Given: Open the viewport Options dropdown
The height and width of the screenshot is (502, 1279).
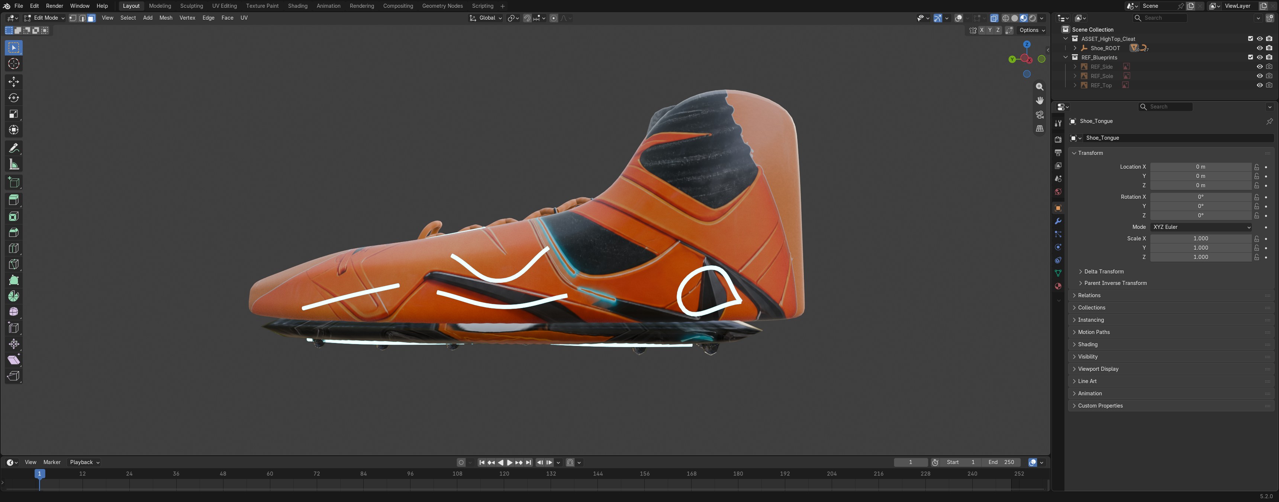Looking at the screenshot, I should tap(1032, 30).
